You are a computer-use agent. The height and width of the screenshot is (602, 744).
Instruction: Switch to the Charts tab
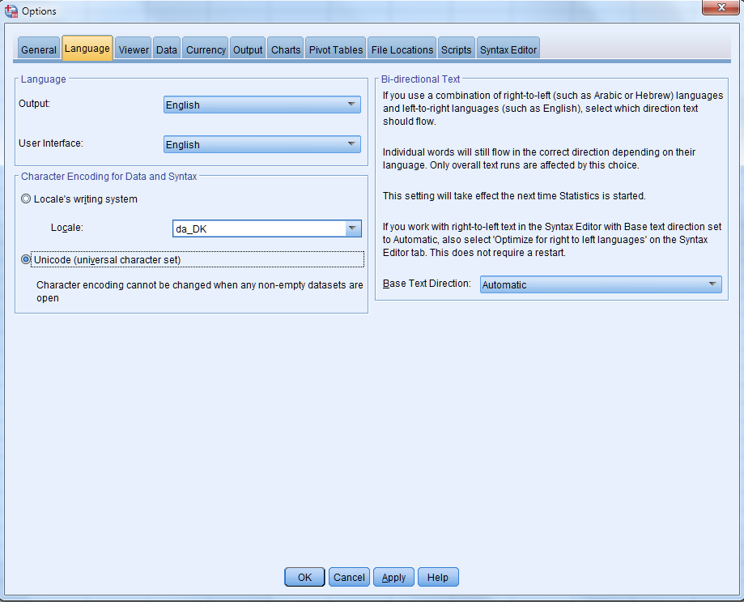tap(286, 49)
